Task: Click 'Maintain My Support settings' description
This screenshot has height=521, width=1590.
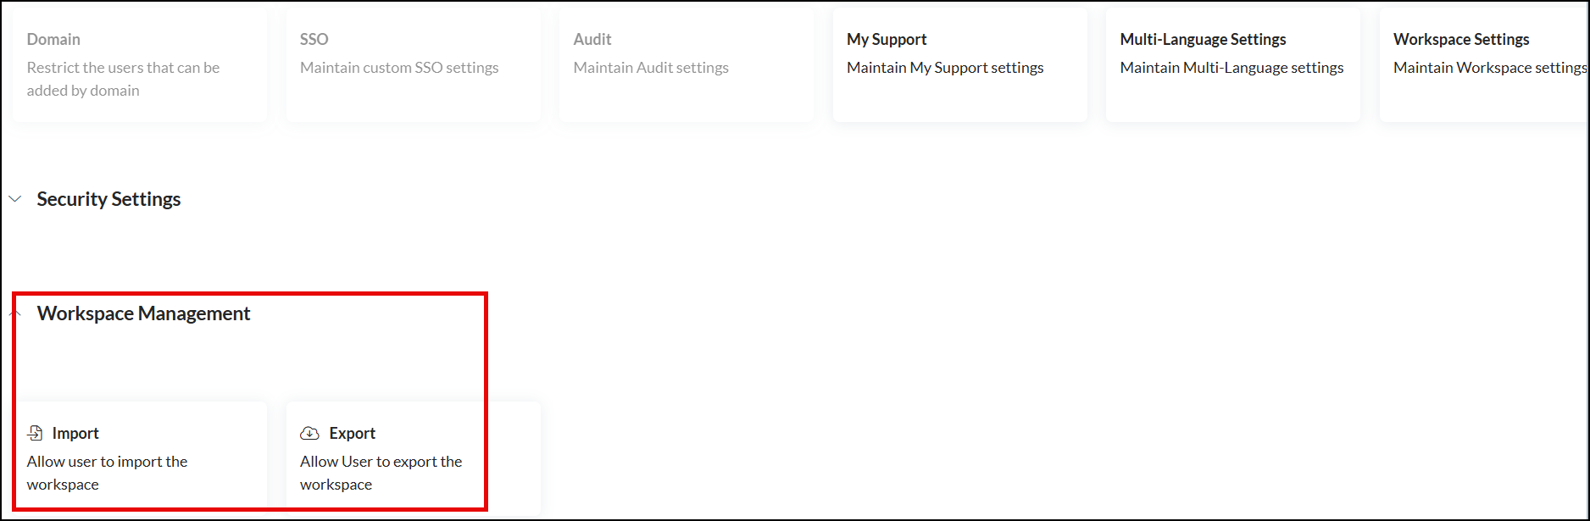Action: click(945, 68)
